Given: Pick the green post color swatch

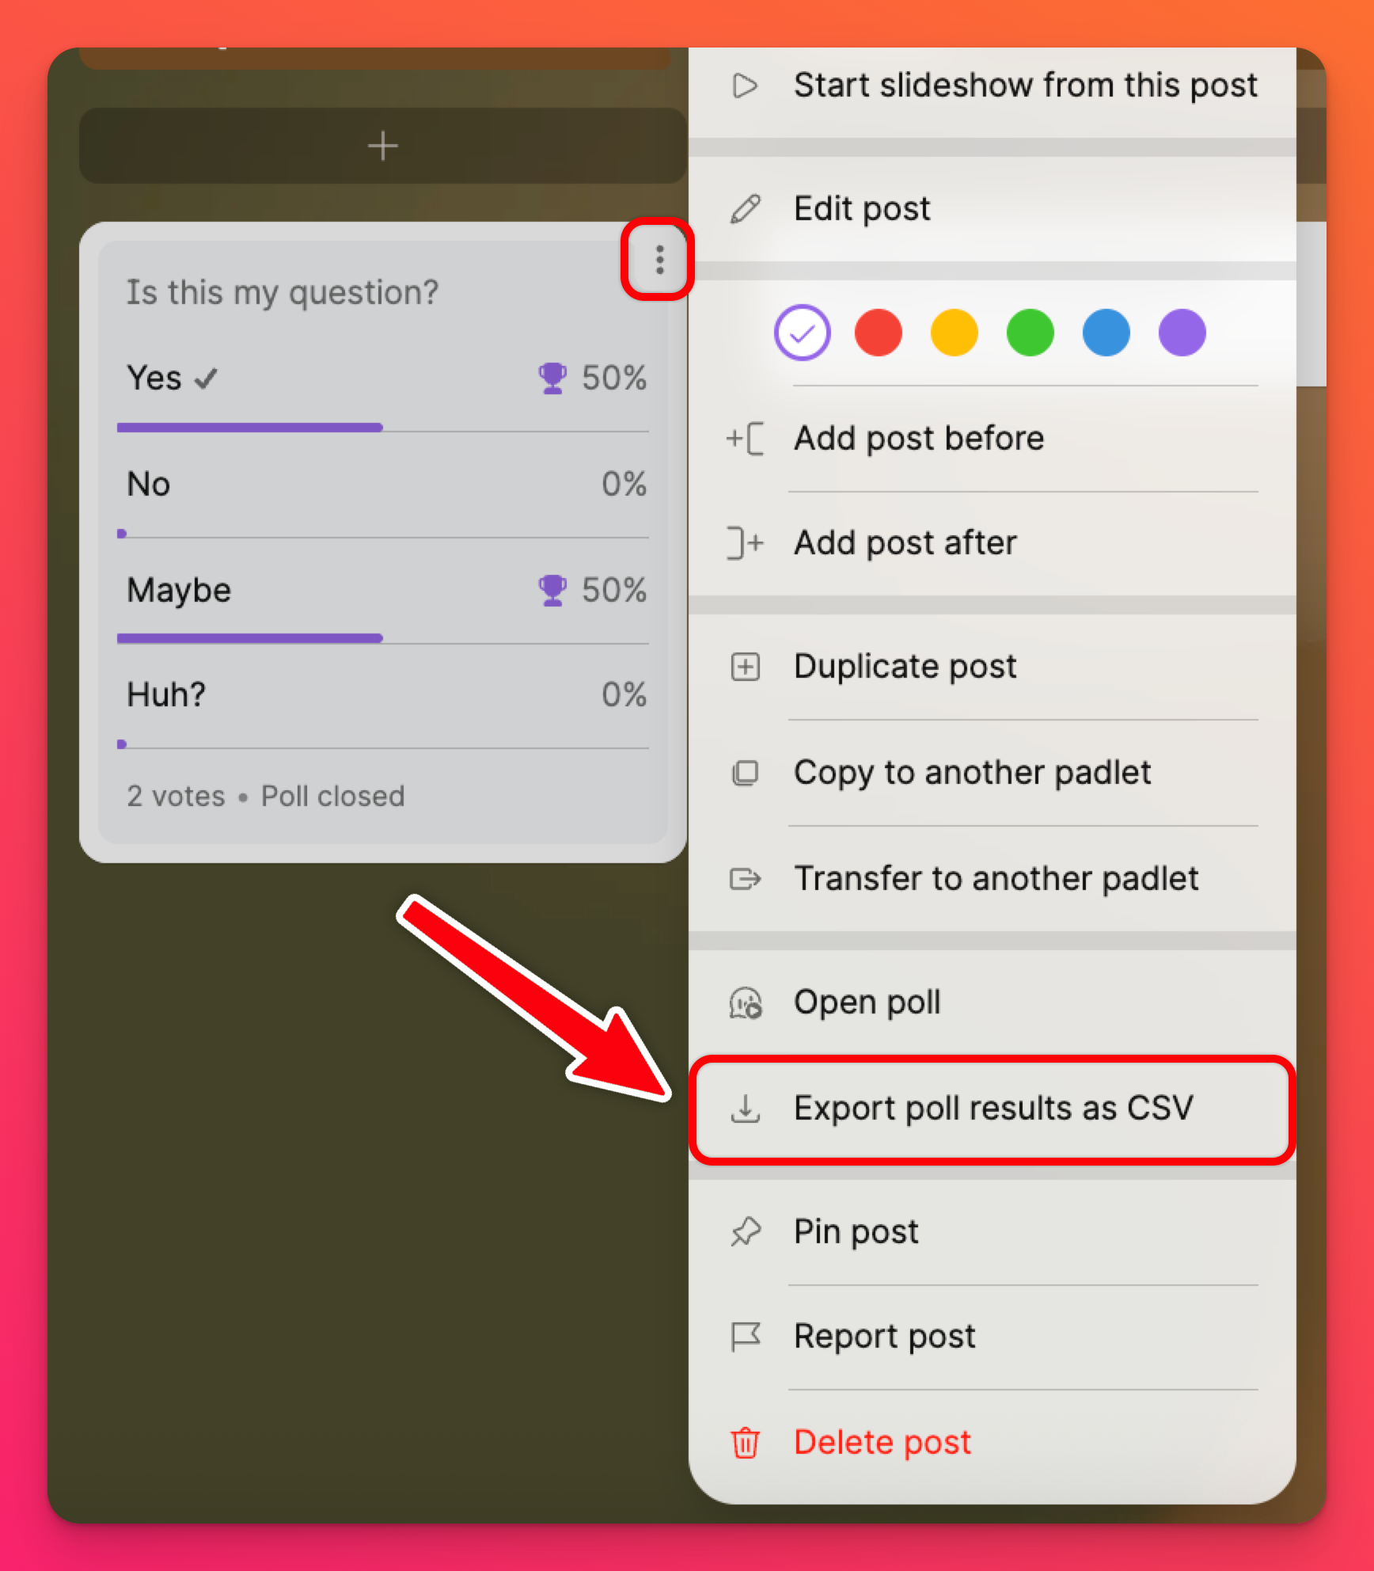Looking at the screenshot, I should pyautogui.click(x=1030, y=333).
